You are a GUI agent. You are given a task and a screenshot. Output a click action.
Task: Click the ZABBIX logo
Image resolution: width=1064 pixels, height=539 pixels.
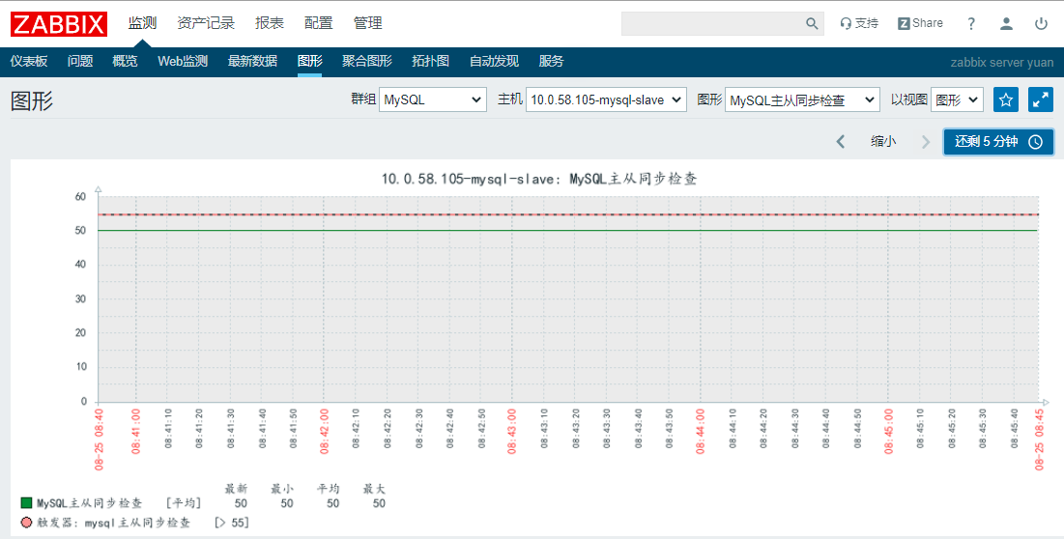point(58,24)
